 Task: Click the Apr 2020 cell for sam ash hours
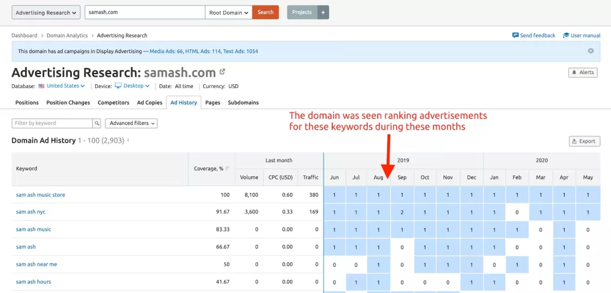(x=564, y=282)
